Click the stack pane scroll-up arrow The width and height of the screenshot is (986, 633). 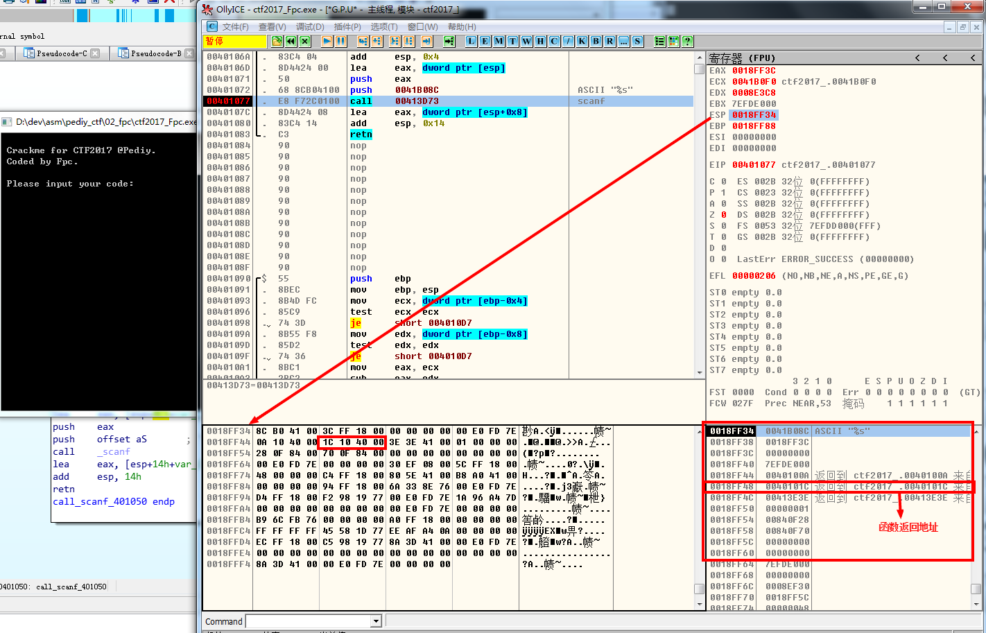[976, 431]
